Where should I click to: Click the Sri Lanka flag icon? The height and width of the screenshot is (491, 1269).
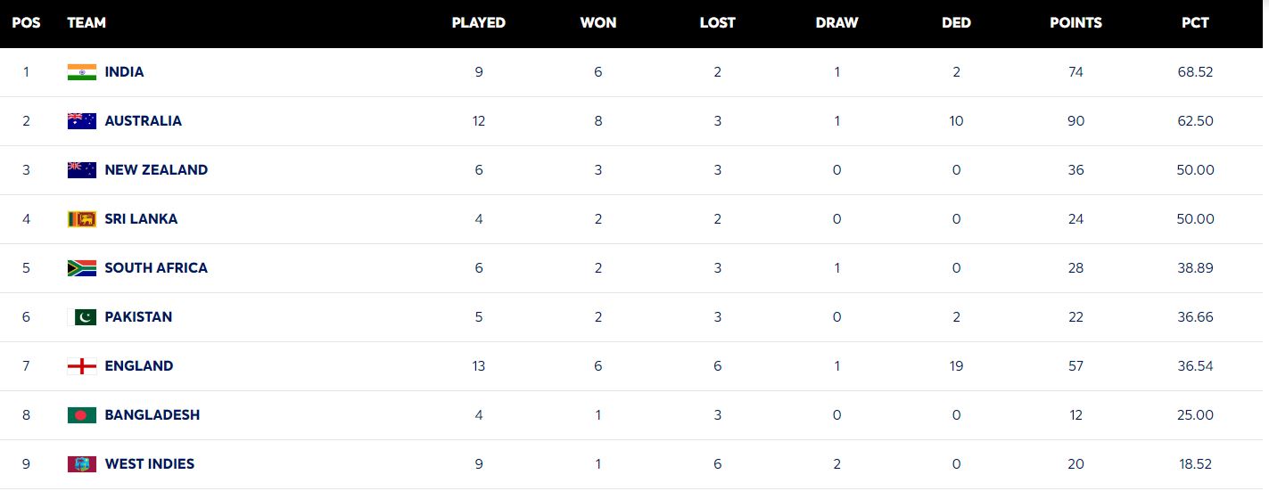[x=82, y=219]
